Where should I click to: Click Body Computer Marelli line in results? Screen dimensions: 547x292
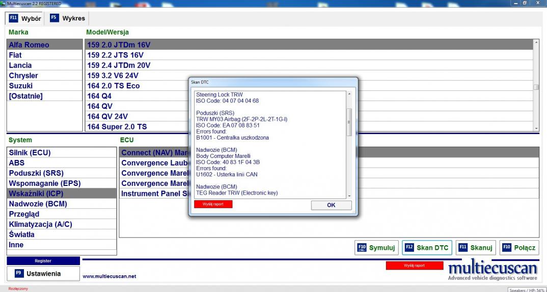pos(223,156)
